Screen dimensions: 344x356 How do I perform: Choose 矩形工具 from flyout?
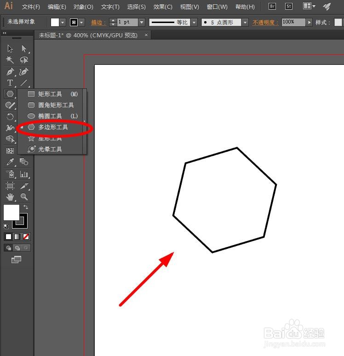[50, 94]
